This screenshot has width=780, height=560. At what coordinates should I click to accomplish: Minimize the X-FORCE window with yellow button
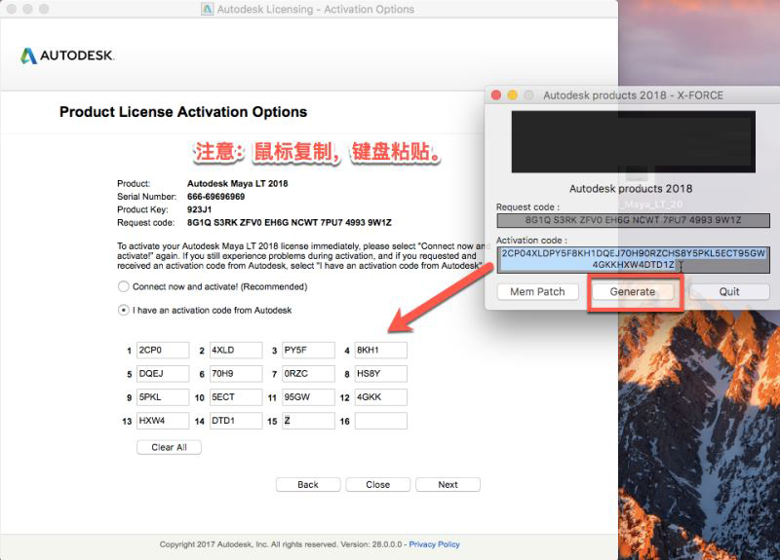point(513,94)
